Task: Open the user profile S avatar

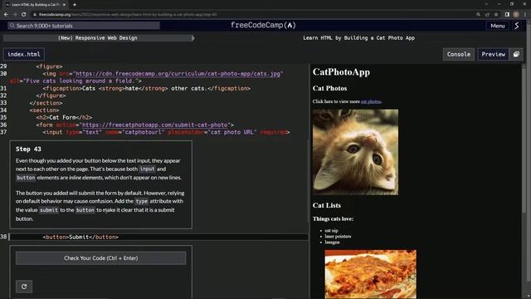Action: coord(516,26)
